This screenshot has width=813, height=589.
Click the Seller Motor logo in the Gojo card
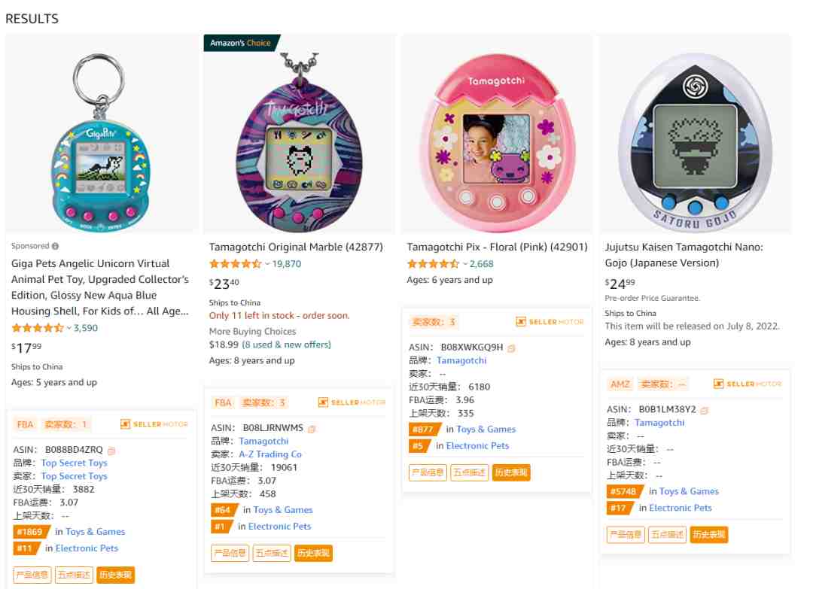point(748,384)
